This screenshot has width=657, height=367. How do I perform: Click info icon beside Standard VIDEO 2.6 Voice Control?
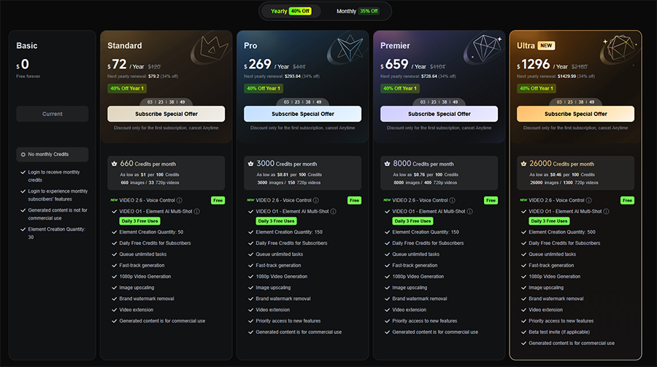click(x=180, y=200)
